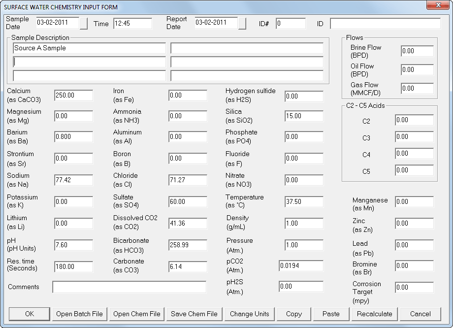Click Open Batch File button
The width and height of the screenshot is (453, 328).
coord(79,314)
